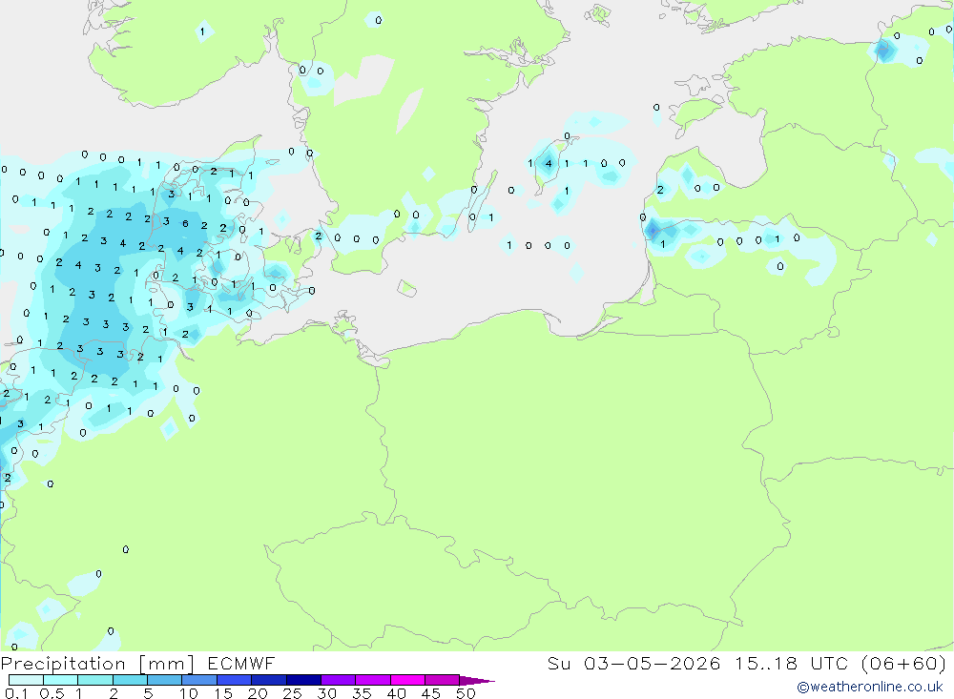954x699 pixels.
Task: Click the '4' precipitation value east of Gotland
Action: point(549,163)
